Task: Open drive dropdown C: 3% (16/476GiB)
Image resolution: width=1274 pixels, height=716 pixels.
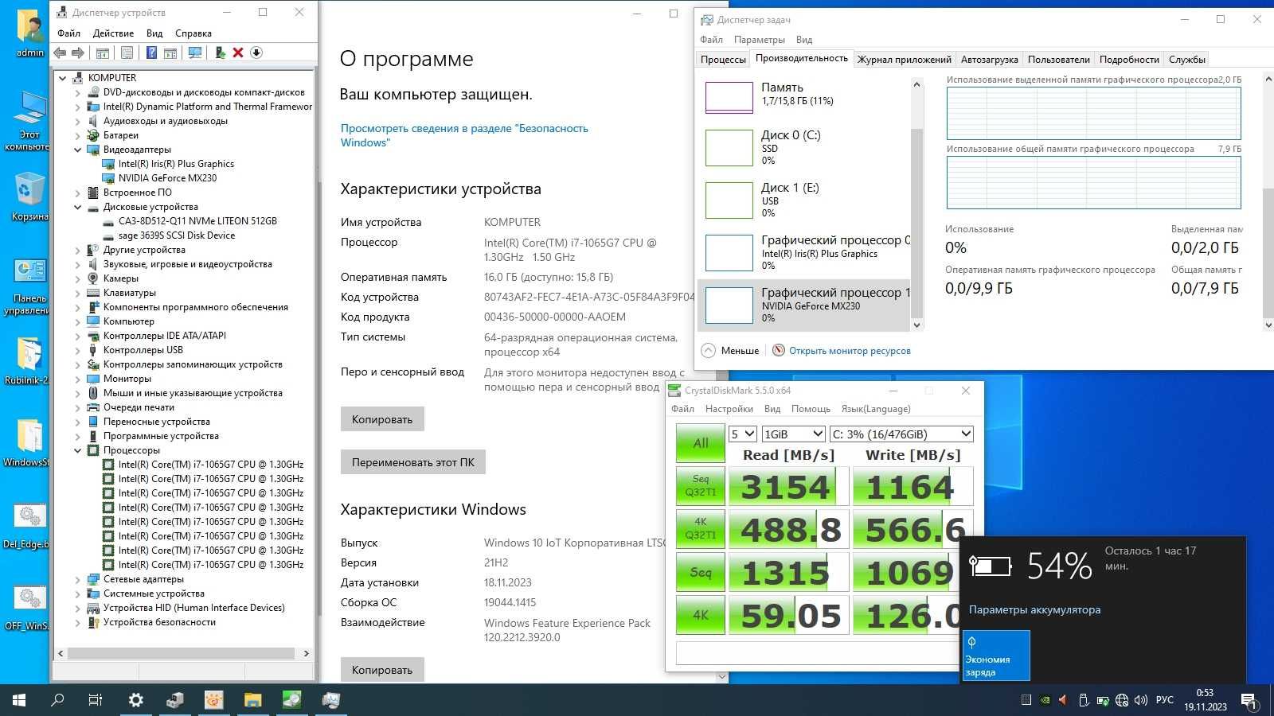Action: point(901,434)
